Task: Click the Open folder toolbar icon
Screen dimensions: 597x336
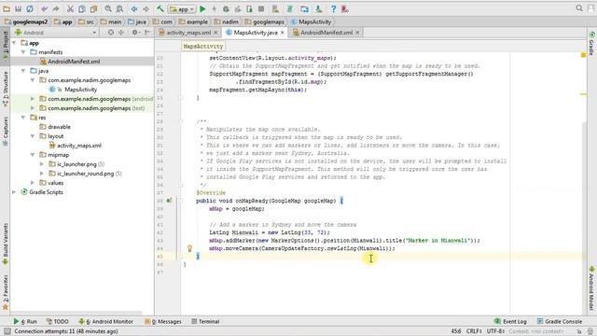Action: (x=7, y=8)
